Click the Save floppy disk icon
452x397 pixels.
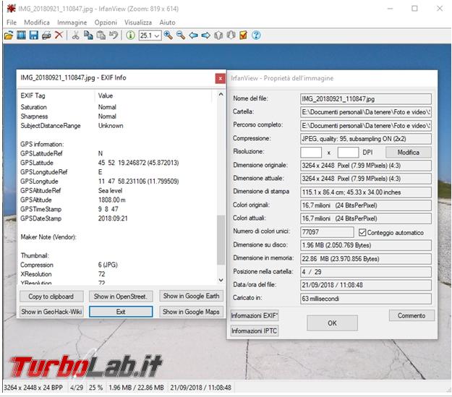coord(34,35)
